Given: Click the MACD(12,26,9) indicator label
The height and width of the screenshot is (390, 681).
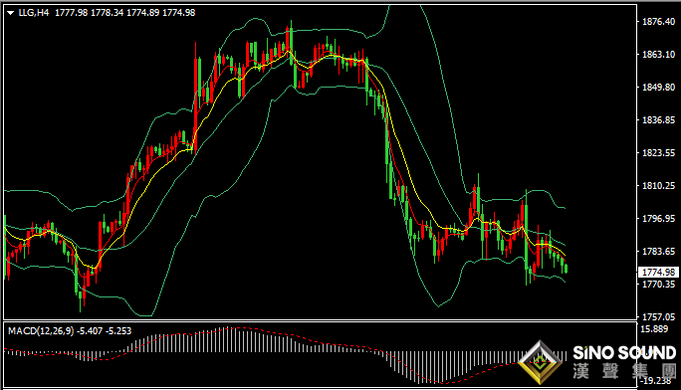Looking at the screenshot, I should click(41, 331).
